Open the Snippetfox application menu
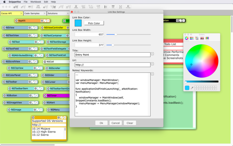Screen dimensions: 233x146 coord(15,2)
